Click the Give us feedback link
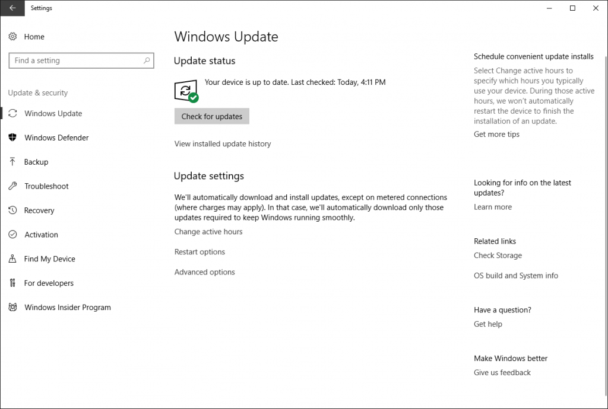The width and height of the screenshot is (608, 409). point(502,372)
